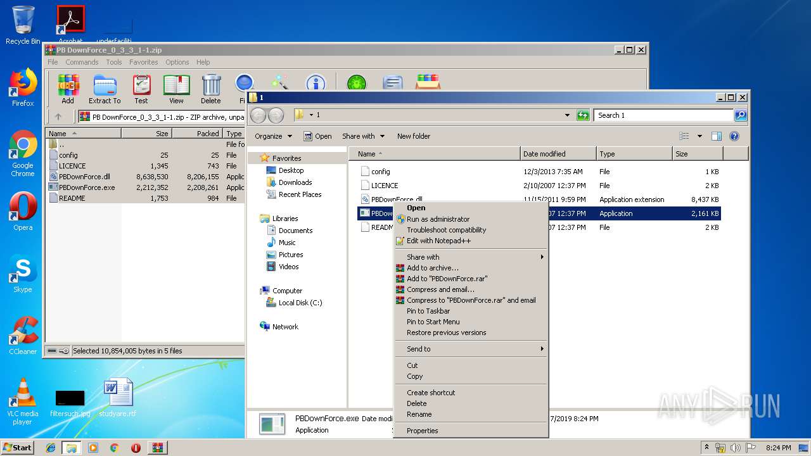Choose Run as administrator from context menu
The height and width of the screenshot is (456, 811).
click(470, 219)
